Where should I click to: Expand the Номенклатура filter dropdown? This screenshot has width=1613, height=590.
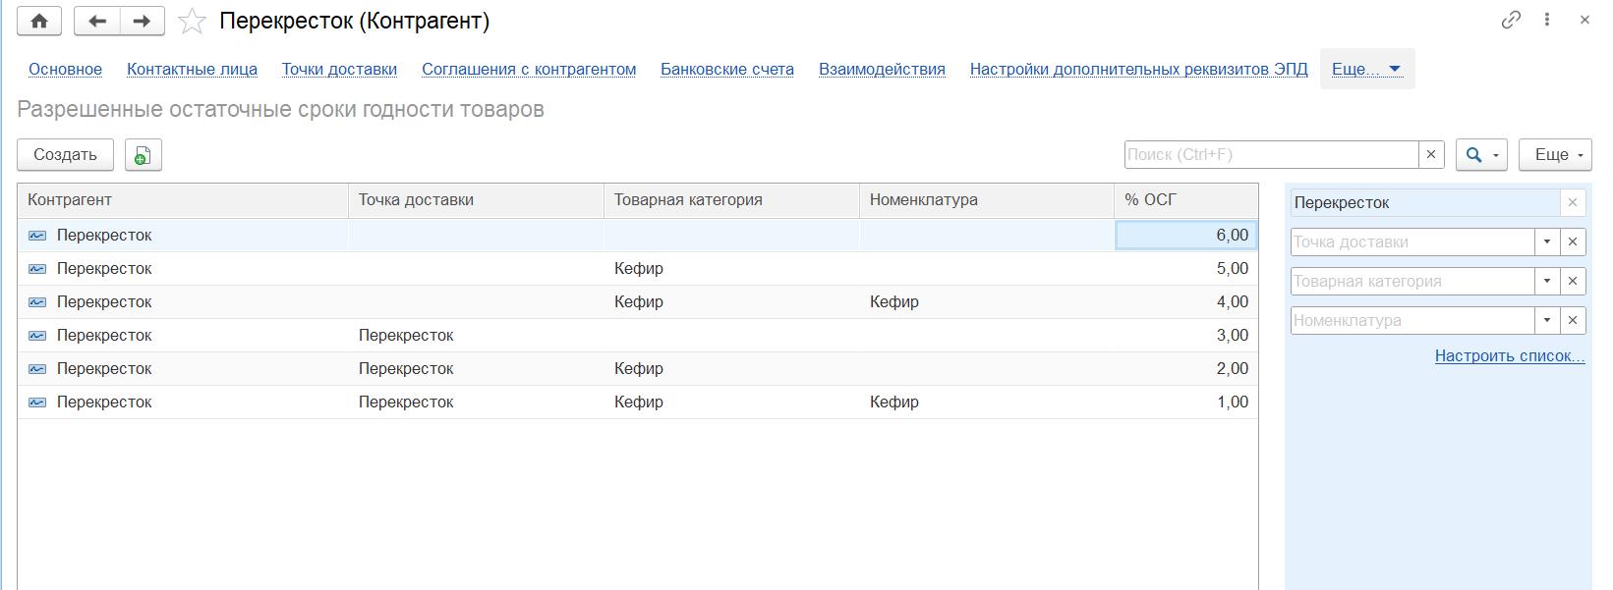1547,320
